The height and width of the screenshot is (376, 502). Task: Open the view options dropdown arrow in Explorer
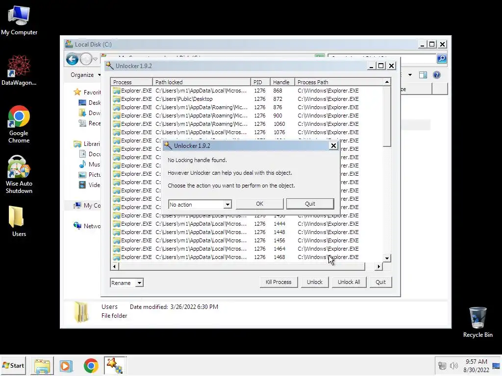coord(410,75)
